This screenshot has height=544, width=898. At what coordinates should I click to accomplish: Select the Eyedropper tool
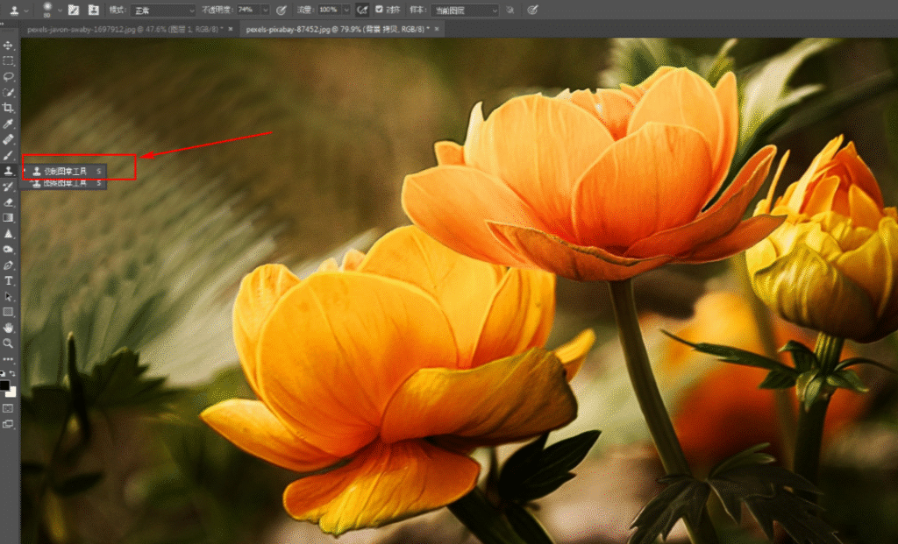pos(8,124)
